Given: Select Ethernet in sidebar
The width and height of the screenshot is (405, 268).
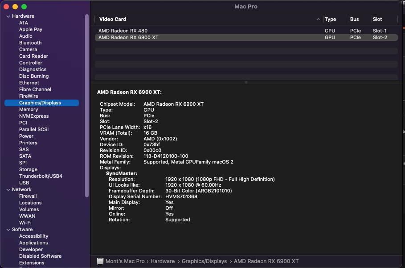Looking at the screenshot, I should click(x=29, y=83).
